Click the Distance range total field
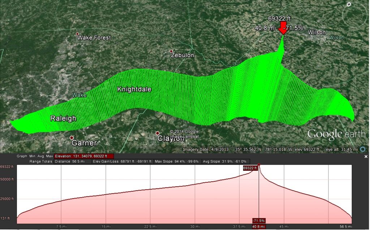Screen dimensions: 370x230 point(72,161)
